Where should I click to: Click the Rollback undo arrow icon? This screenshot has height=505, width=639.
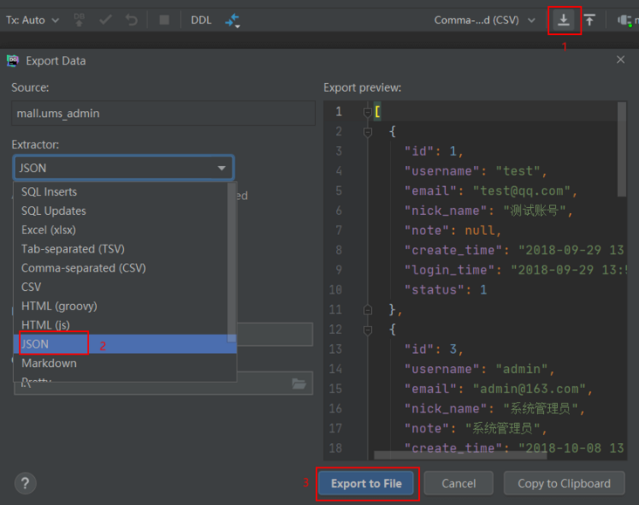coord(132,20)
